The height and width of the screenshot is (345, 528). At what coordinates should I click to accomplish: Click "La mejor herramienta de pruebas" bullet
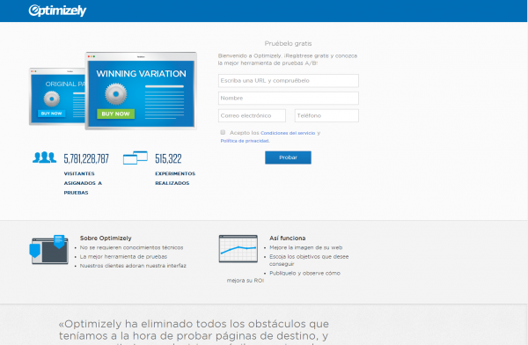123,257
